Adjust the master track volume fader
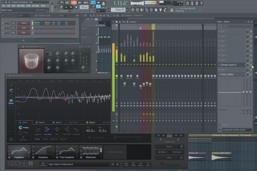Viewport: 257px width, 171px height. coord(117,77)
